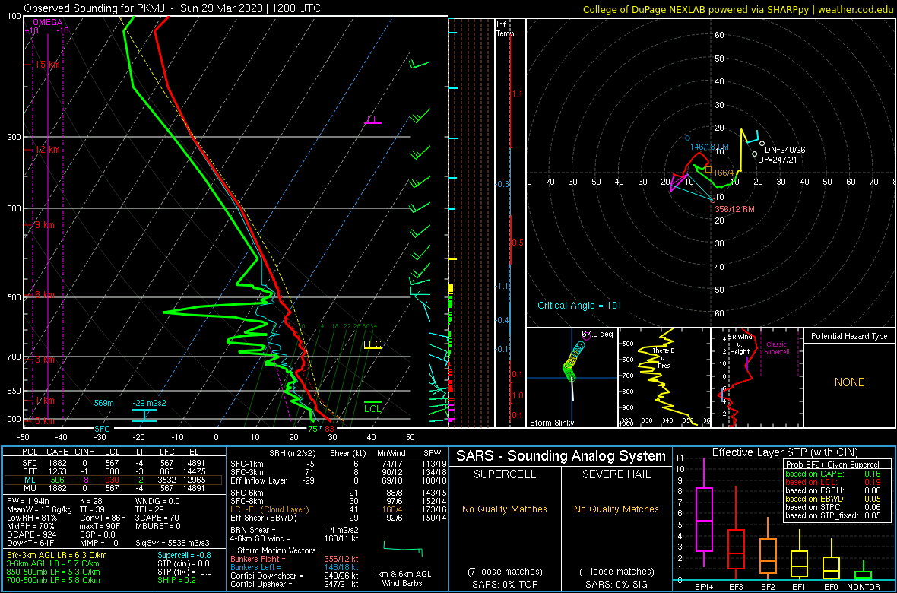Click the '-29 m2s2' inflow SRH value
897x593 pixels.
(x=149, y=403)
